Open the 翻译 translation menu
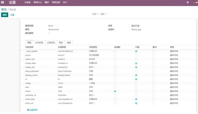The image size is (198, 114). [47, 2]
